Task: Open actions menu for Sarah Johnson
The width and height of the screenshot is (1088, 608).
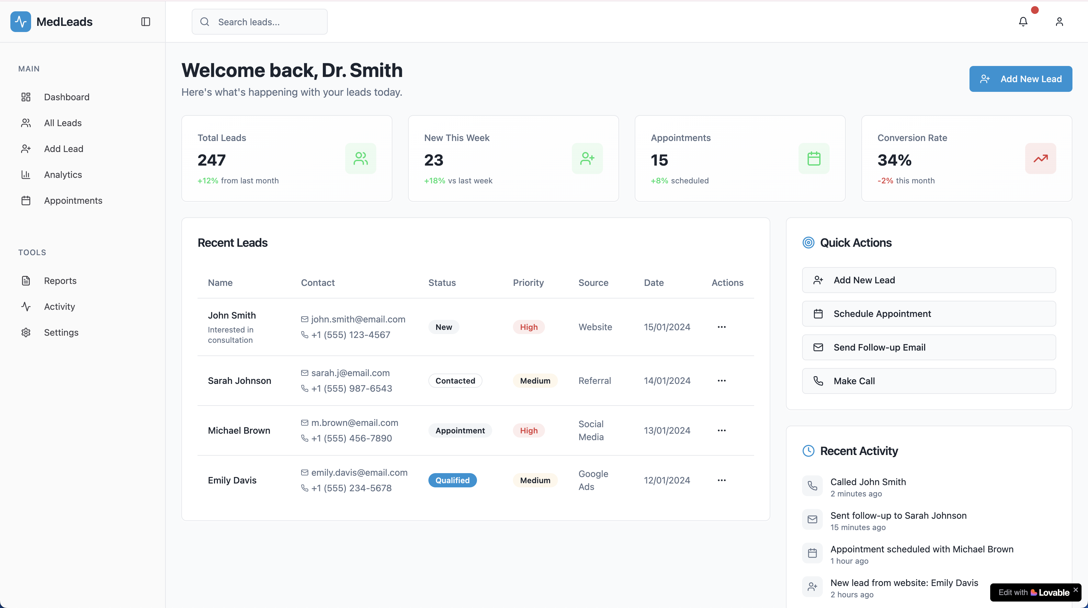Action: (721, 381)
